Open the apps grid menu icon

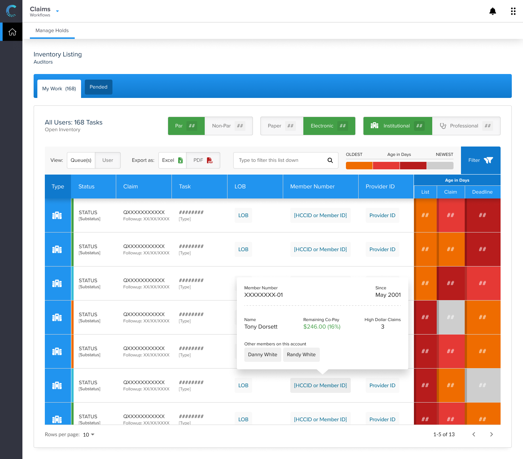pyautogui.click(x=513, y=11)
